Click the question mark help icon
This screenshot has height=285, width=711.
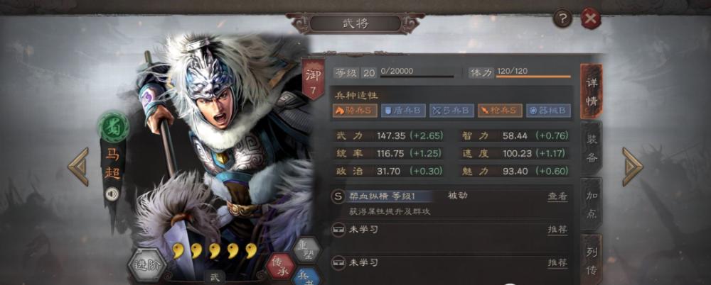tap(562, 19)
